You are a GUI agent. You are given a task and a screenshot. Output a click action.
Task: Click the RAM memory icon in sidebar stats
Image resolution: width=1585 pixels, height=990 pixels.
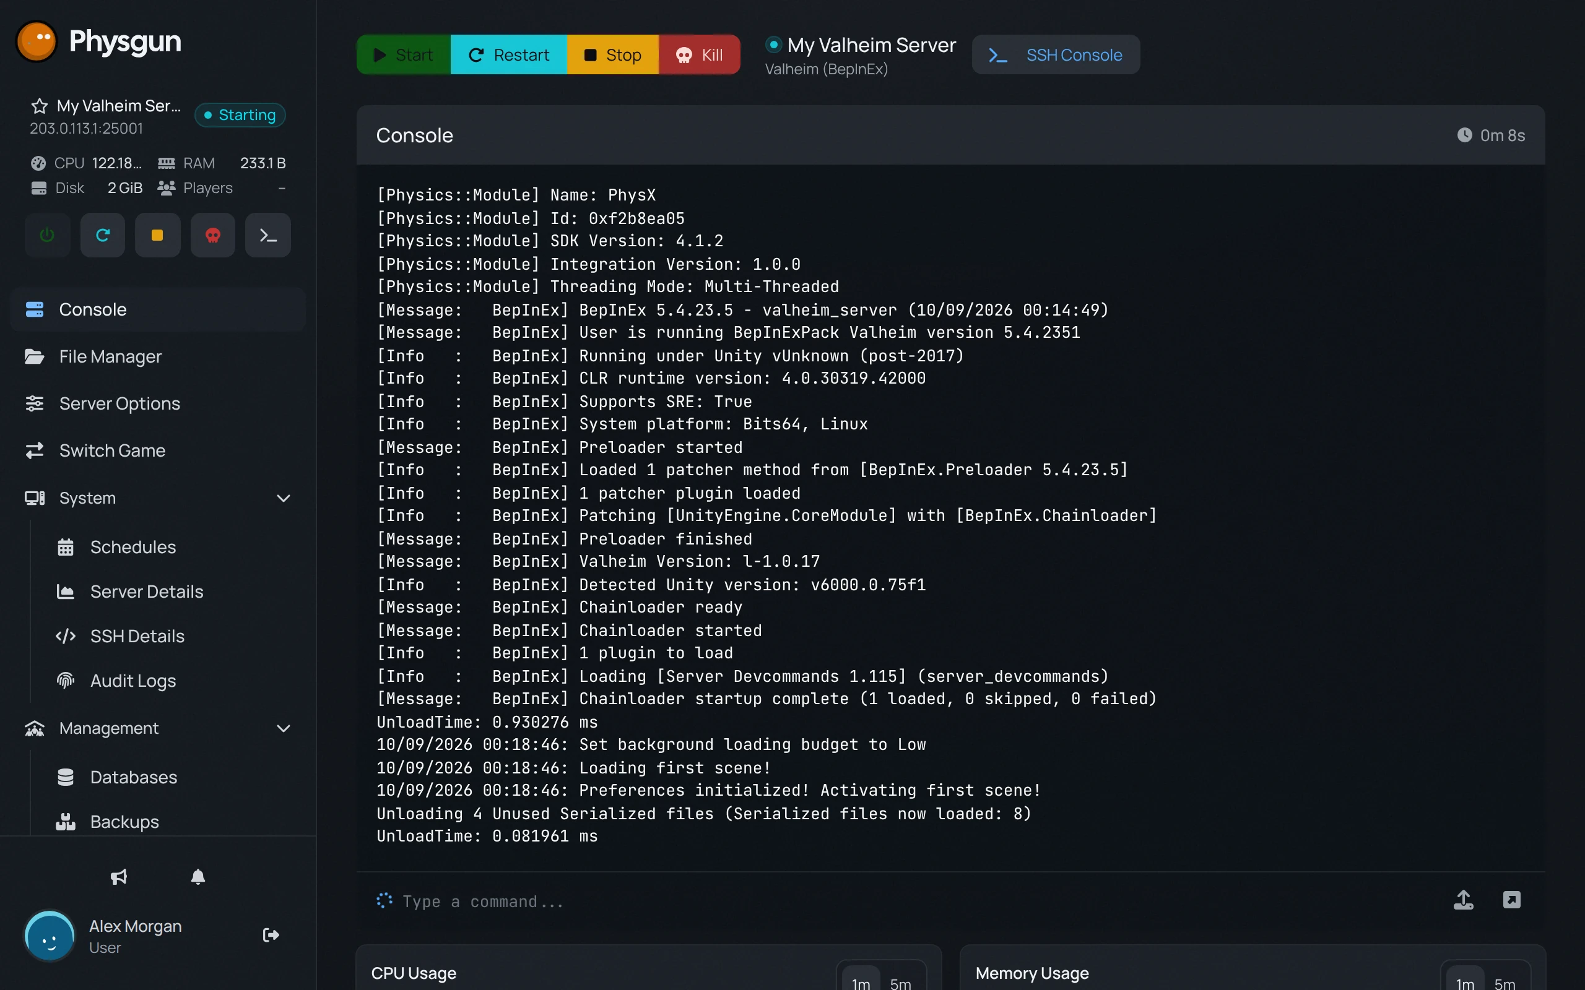167,163
